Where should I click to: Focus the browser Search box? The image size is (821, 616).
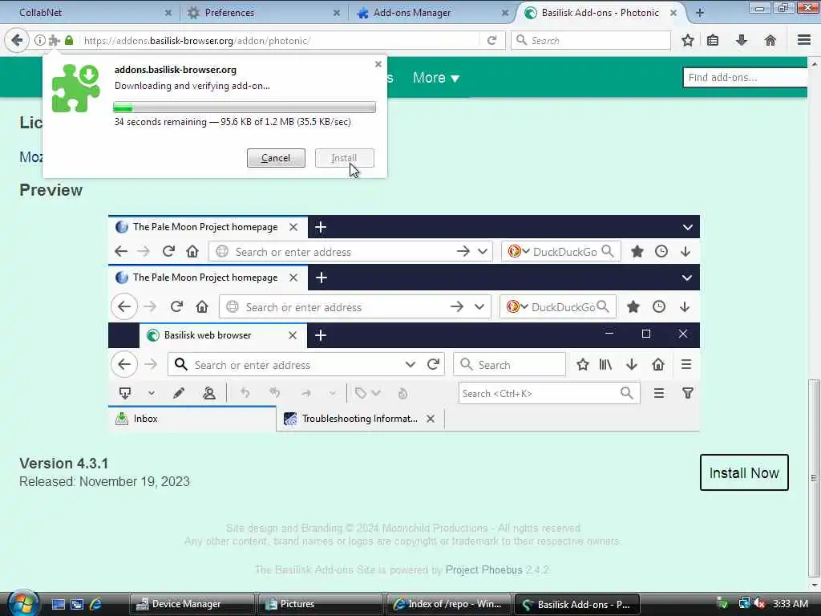pos(591,40)
